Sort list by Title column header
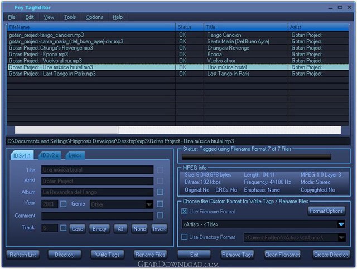The height and width of the screenshot is (269, 357). coord(246,27)
